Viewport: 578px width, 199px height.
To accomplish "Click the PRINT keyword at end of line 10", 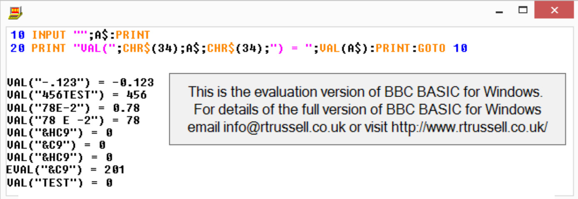I will [133, 35].
